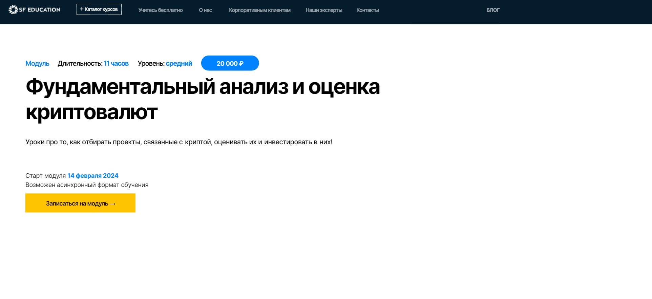Navigate to Наши эксперты
This screenshot has height=299, width=652.
[323, 10]
